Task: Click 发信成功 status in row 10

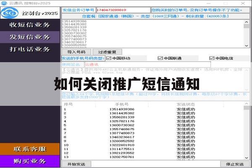Action: [186, 145]
